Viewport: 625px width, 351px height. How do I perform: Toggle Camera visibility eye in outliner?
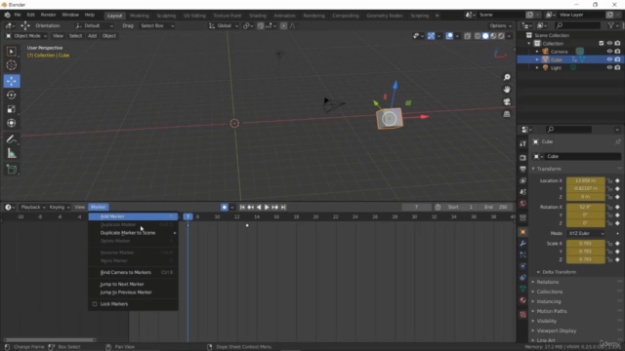pos(609,52)
